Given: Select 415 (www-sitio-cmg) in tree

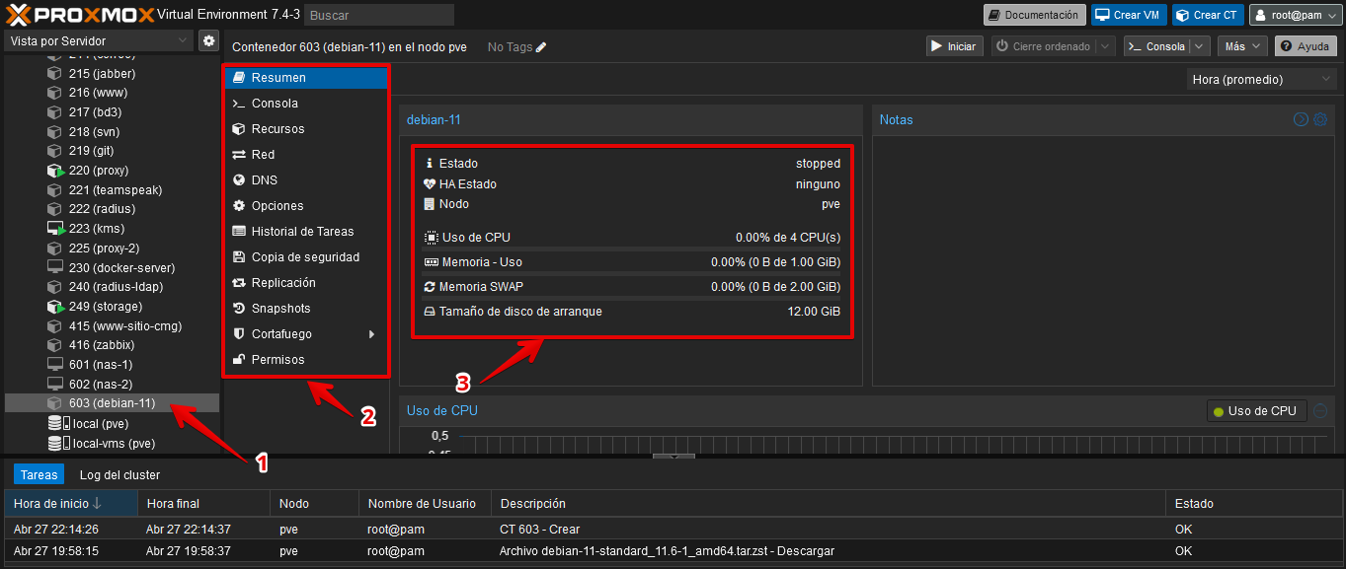Looking at the screenshot, I should pos(112,325).
